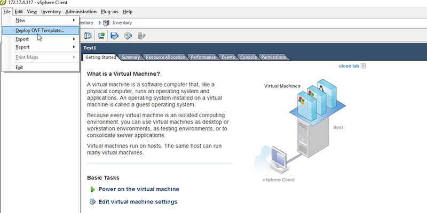Click the Edit virtual machine settings icon
Viewport: 427px width, 213px height.
(x=93, y=202)
